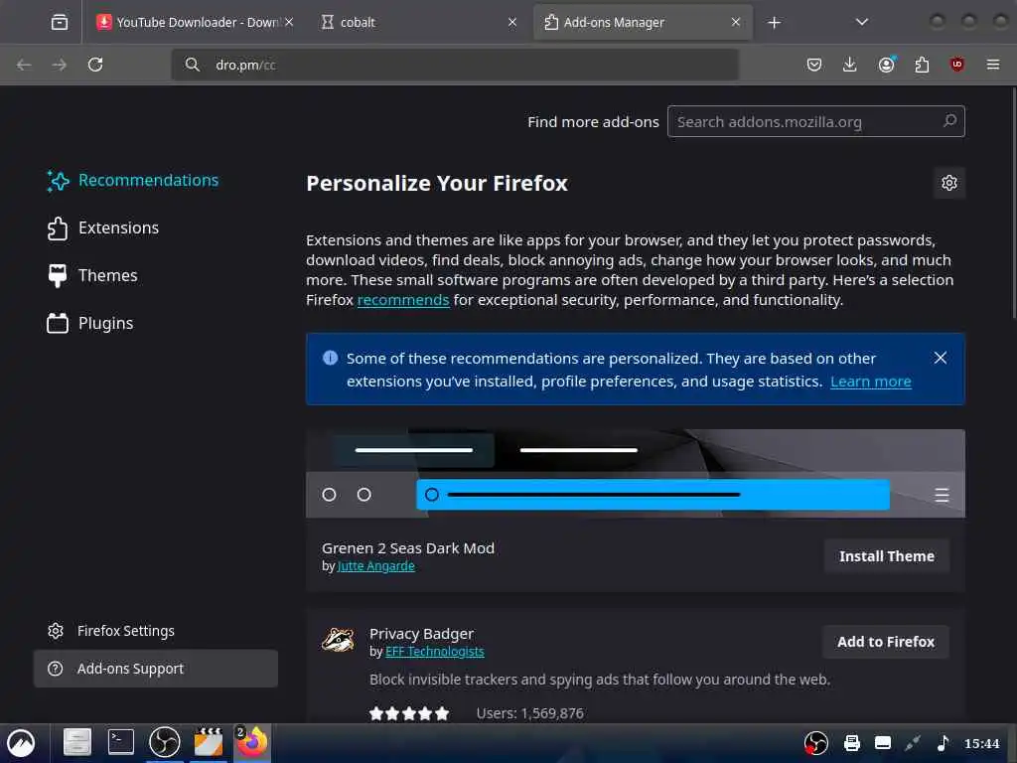This screenshot has width=1017, height=763.
Task: Open a new tab with plus button
Action: (x=774, y=23)
